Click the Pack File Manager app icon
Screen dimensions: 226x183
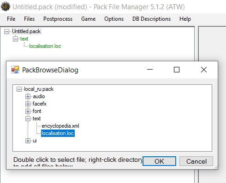[x=6, y=6]
